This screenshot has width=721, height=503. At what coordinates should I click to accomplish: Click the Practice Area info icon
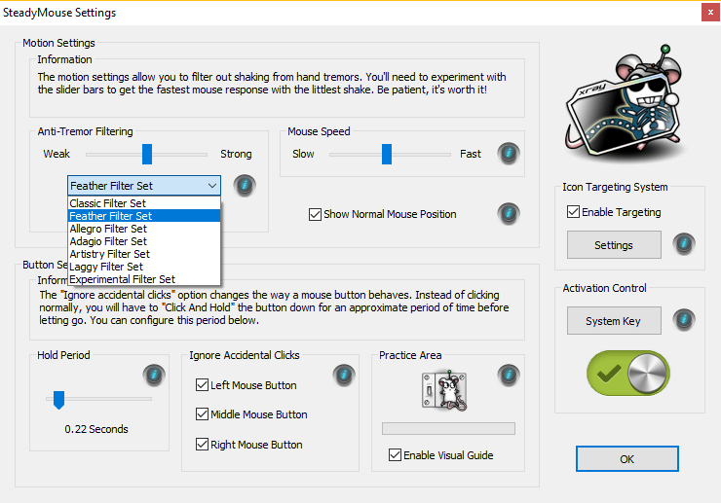507,374
